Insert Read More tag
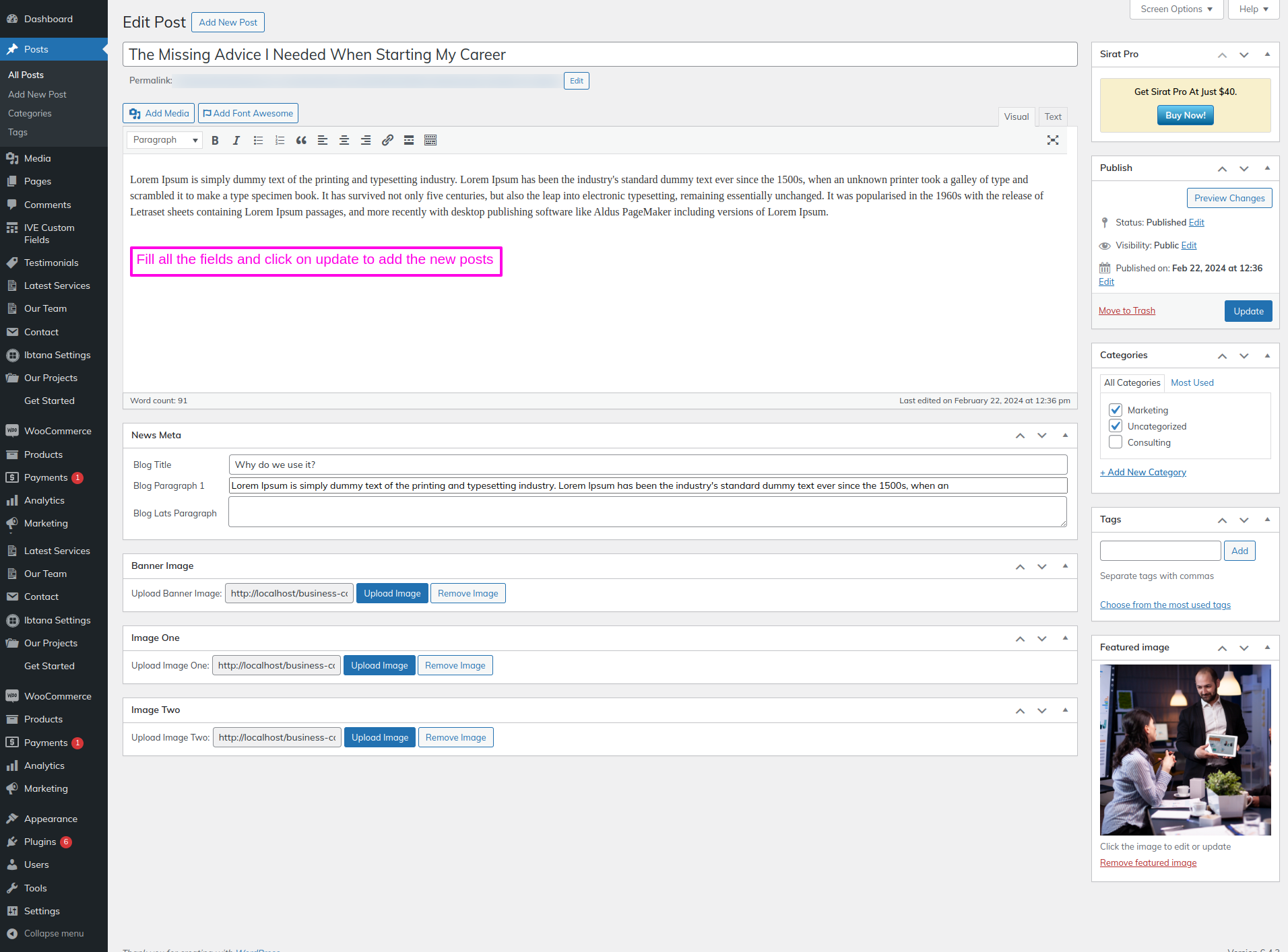Viewport: 1288px width, 952px height. 409,140
